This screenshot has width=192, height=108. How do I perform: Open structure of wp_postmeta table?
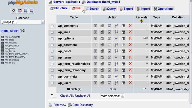click(102, 45)
